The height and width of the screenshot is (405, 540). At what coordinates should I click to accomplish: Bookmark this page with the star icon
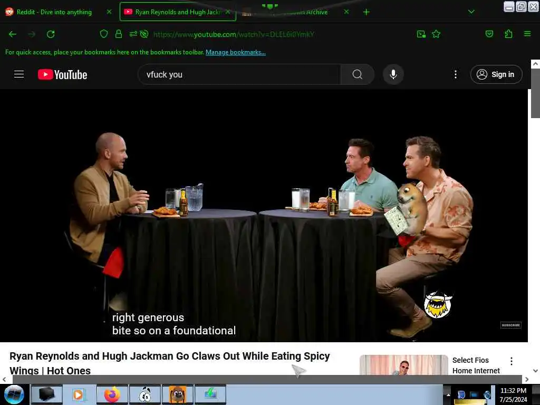tap(436, 34)
